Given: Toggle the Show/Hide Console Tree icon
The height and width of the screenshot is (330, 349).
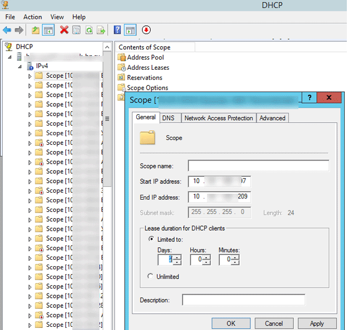Looking at the screenshot, I should point(48,30).
